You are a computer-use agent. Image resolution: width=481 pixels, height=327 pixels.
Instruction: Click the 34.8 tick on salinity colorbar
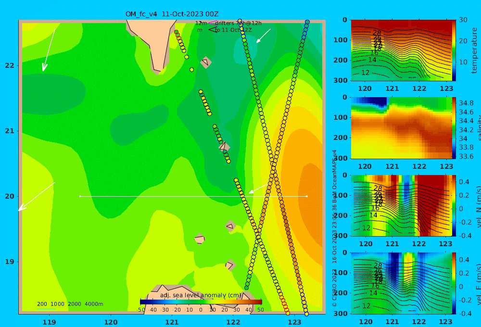[466, 103]
